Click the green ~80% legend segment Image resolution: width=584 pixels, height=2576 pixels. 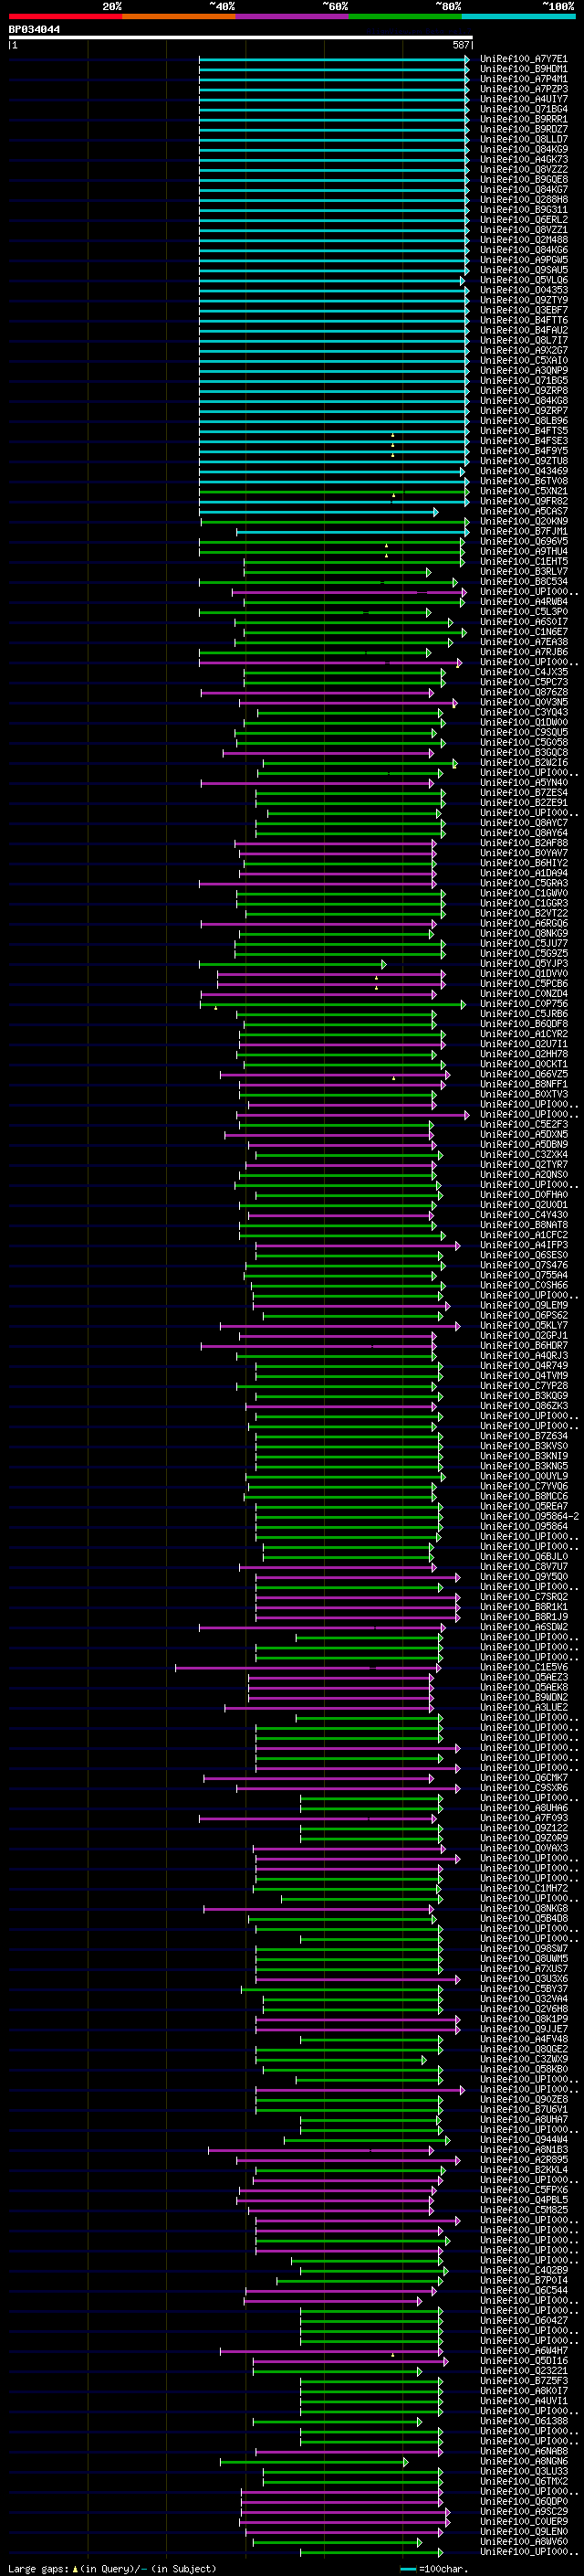click(405, 16)
